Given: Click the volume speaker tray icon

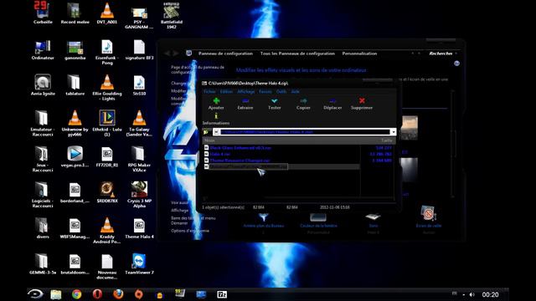Looking at the screenshot, I should click(x=472, y=294).
